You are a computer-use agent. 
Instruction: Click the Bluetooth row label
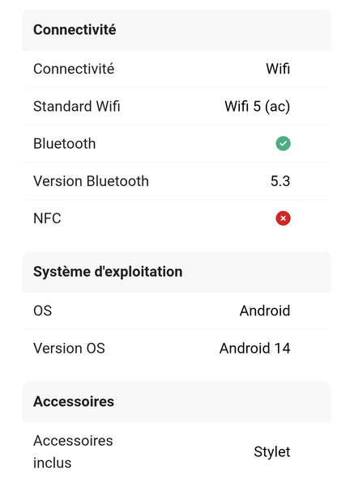point(65,144)
